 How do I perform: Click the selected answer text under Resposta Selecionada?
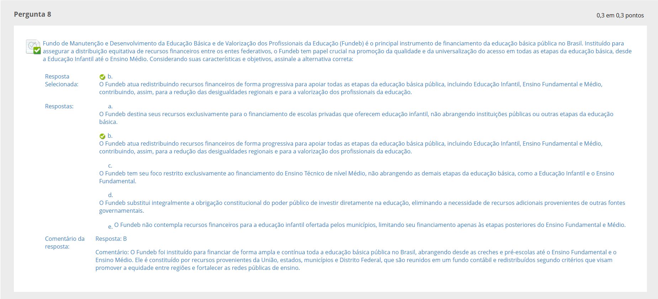tap(350, 88)
